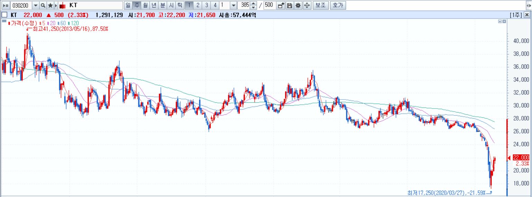This screenshot has width=532, height=197.
Task: Click the 가격(수정) legend label
Action: (23, 23)
